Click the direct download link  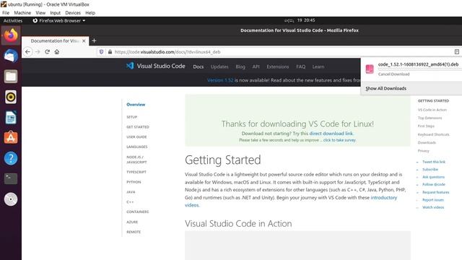tap(331, 134)
